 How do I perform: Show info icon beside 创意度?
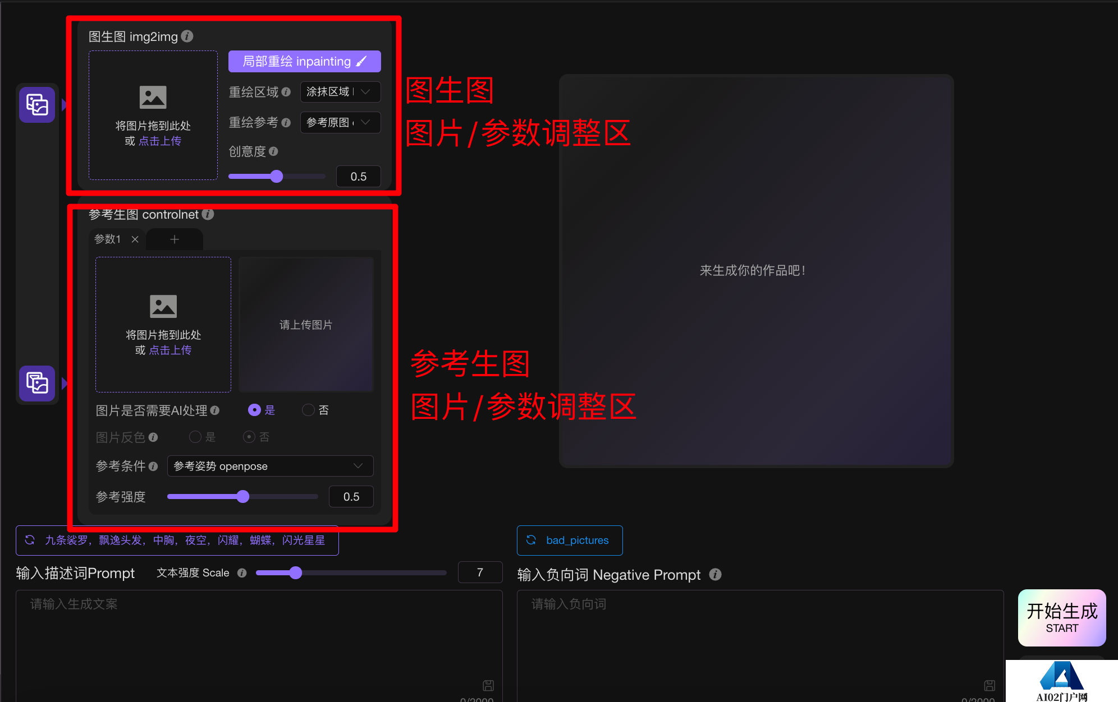click(273, 151)
